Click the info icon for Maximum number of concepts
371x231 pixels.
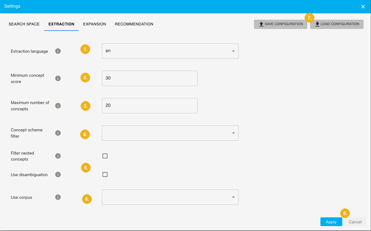coord(58,106)
